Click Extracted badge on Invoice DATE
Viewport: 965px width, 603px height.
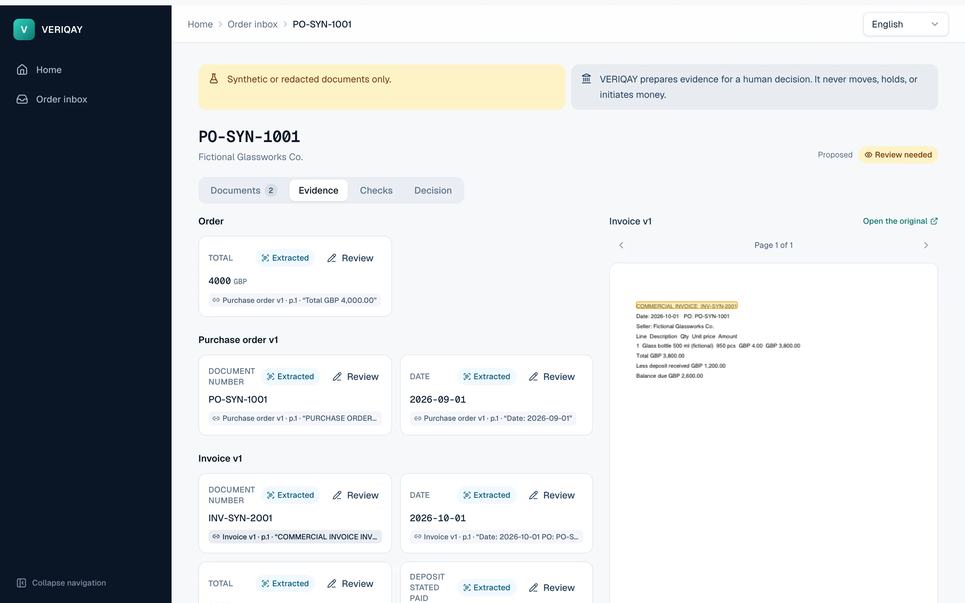click(487, 495)
